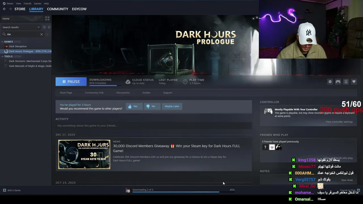The height and width of the screenshot is (204, 363).
Task: Click the PLAY TIME clock icon
Action: pyautogui.click(x=185, y=82)
